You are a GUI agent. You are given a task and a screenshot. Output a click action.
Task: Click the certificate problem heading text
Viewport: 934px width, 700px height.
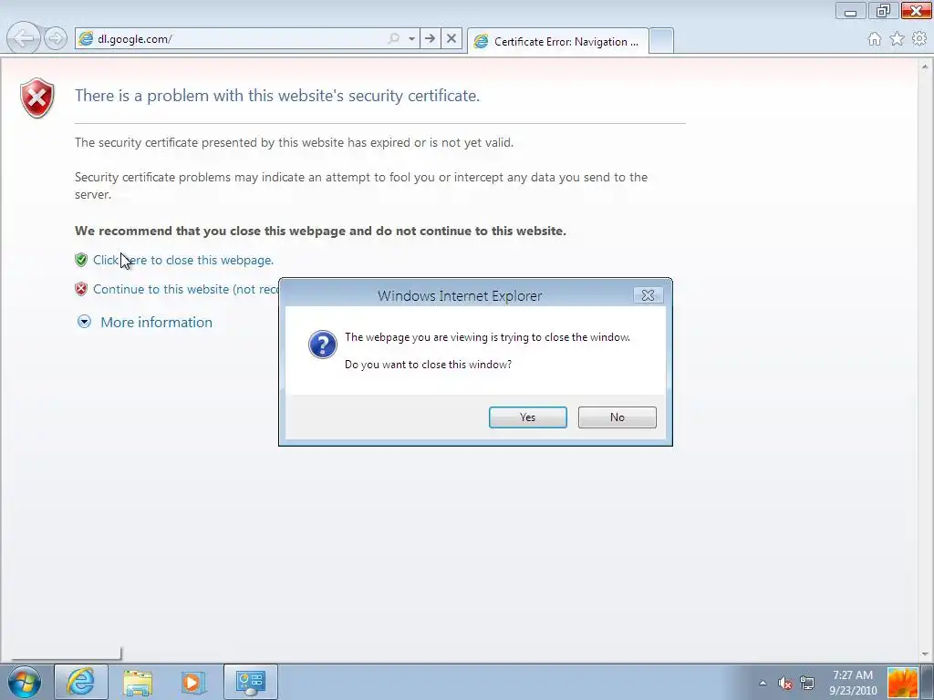coord(277,96)
